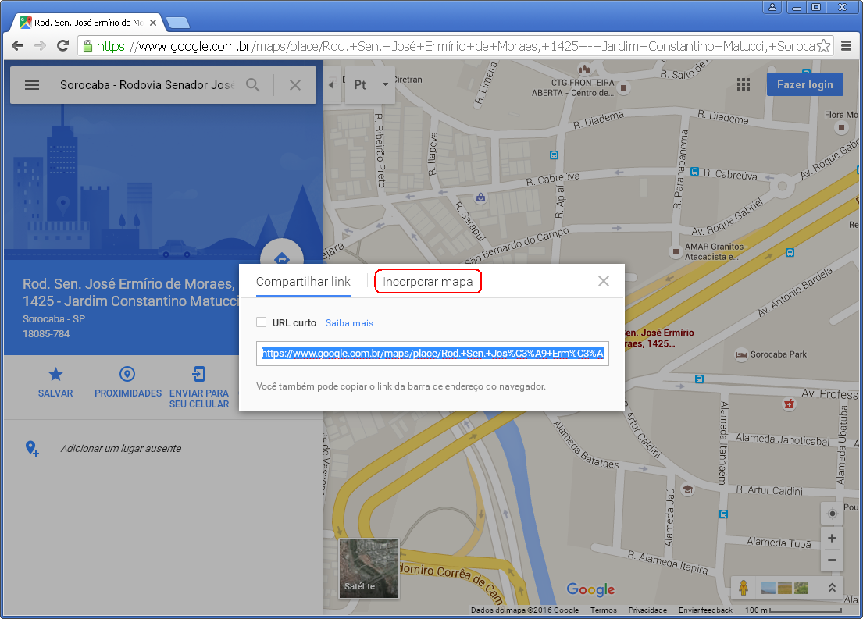
Task: Switch to the Incorporar mapa tab
Action: 427,282
